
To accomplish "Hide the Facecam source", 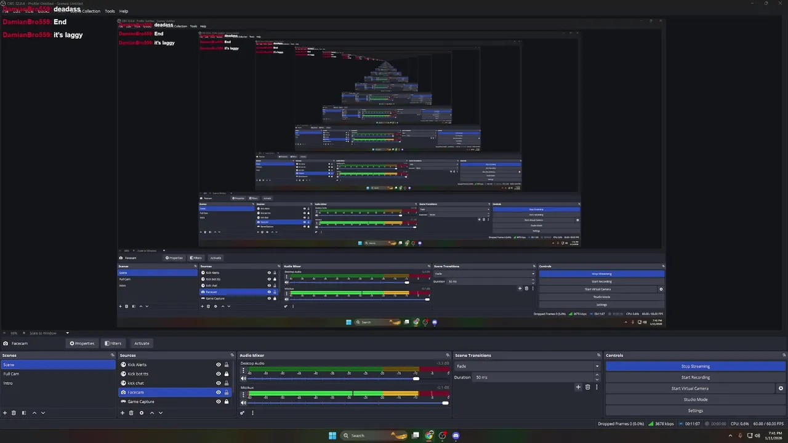I will (x=218, y=393).
